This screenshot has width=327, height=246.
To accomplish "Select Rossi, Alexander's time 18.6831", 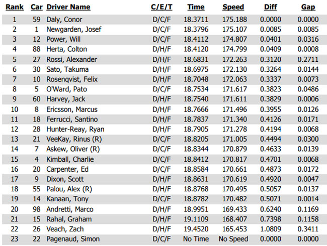I will [x=196, y=60].
